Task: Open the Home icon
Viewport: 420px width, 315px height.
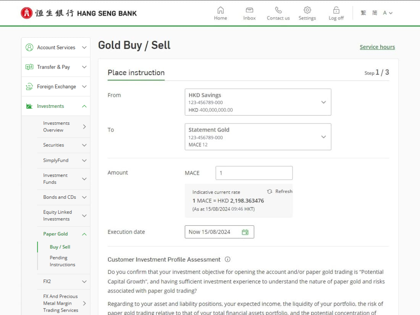Action: [220, 13]
